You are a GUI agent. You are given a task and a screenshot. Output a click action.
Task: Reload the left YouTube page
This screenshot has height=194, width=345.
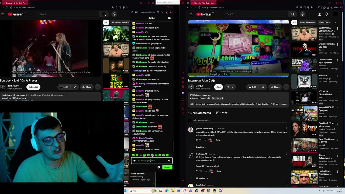click(x=6, y=8)
